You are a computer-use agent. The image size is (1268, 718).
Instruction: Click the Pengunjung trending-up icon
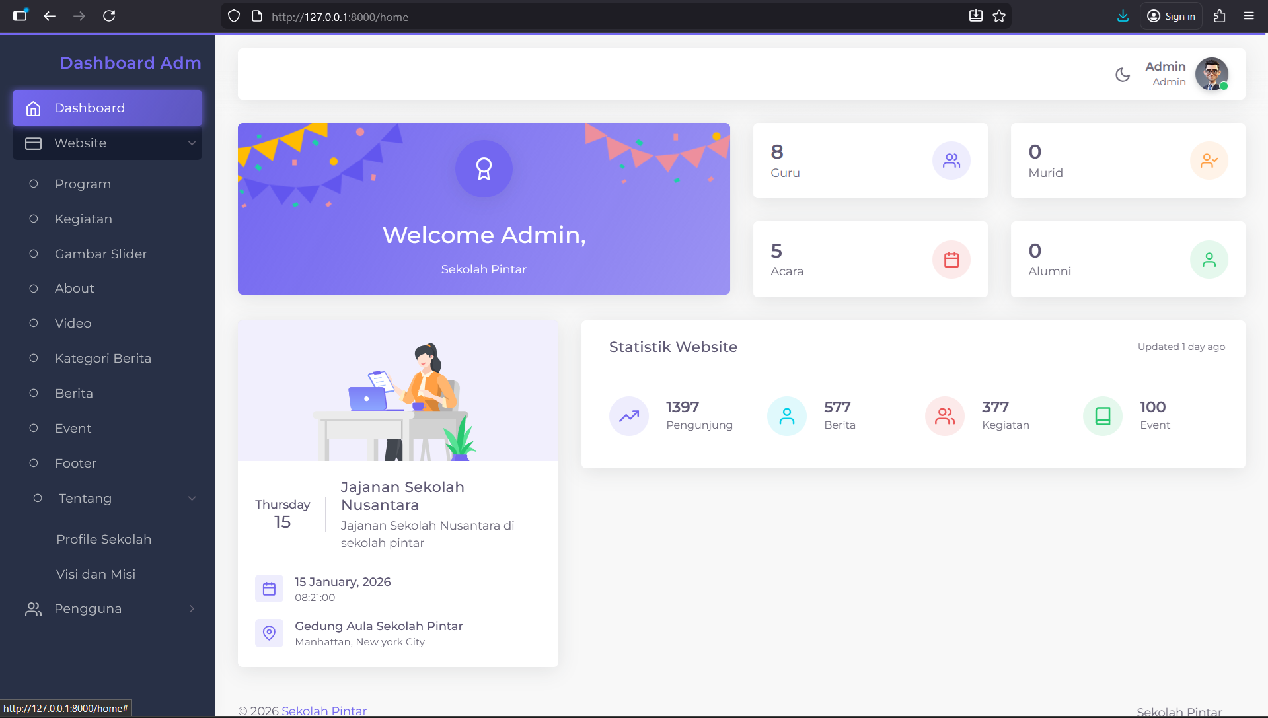click(x=629, y=416)
